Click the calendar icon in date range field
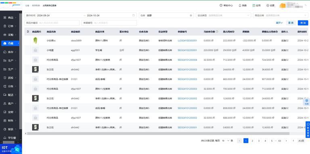Image resolution: width=310 pixels, height=154 pixels. pos(134,15)
